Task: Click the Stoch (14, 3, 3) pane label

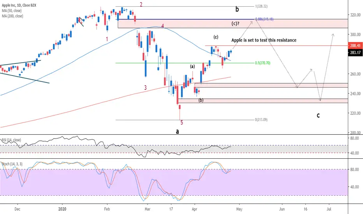Action: click(x=12, y=164)
